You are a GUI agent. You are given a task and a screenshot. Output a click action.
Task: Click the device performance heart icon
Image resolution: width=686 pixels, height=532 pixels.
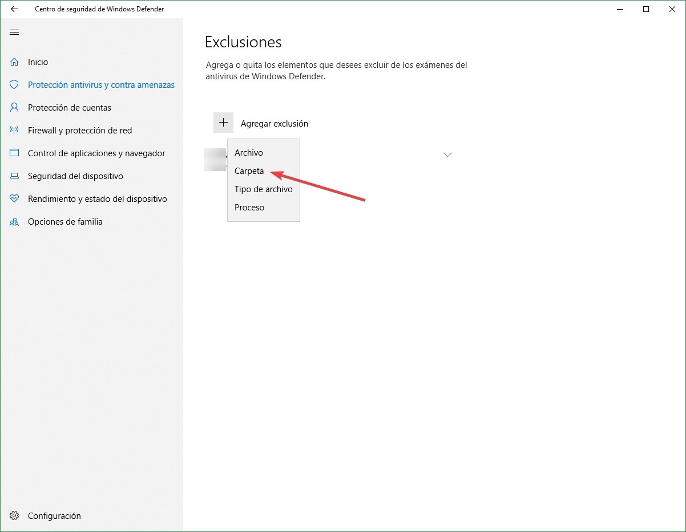click(14, 199)
